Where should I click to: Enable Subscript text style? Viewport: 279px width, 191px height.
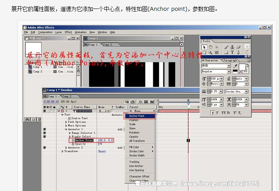click(239, 113)
